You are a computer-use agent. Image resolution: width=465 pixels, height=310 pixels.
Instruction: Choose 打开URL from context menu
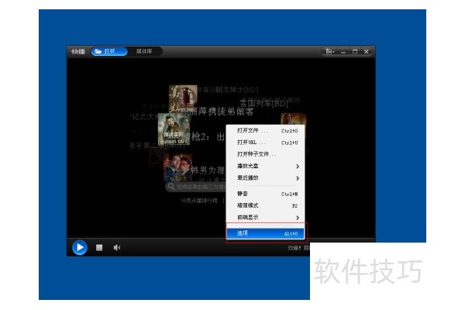[265, 143]
